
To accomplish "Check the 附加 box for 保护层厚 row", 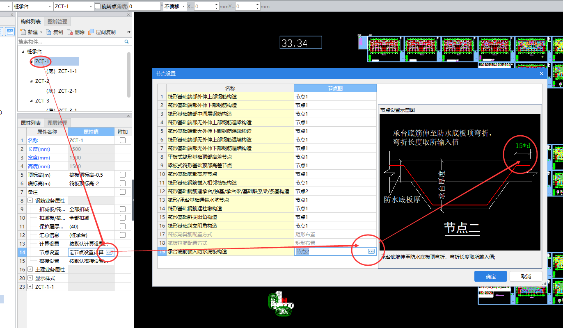I will coord(123,226).
